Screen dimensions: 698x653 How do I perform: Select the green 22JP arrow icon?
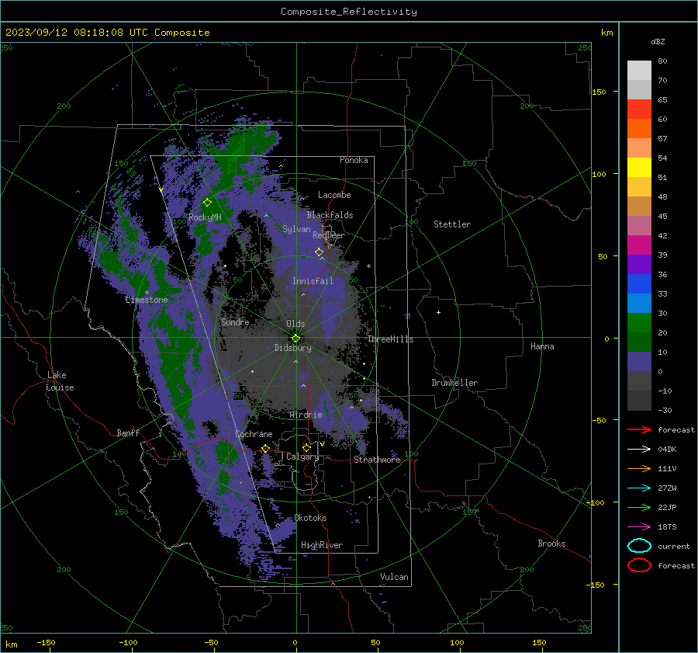(x=639, y=507)
